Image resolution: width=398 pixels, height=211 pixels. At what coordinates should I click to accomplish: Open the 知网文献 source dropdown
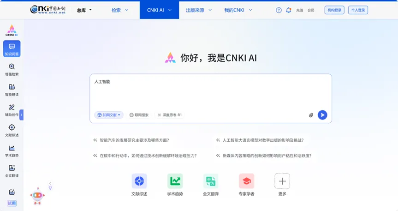[x=109, y=115]
